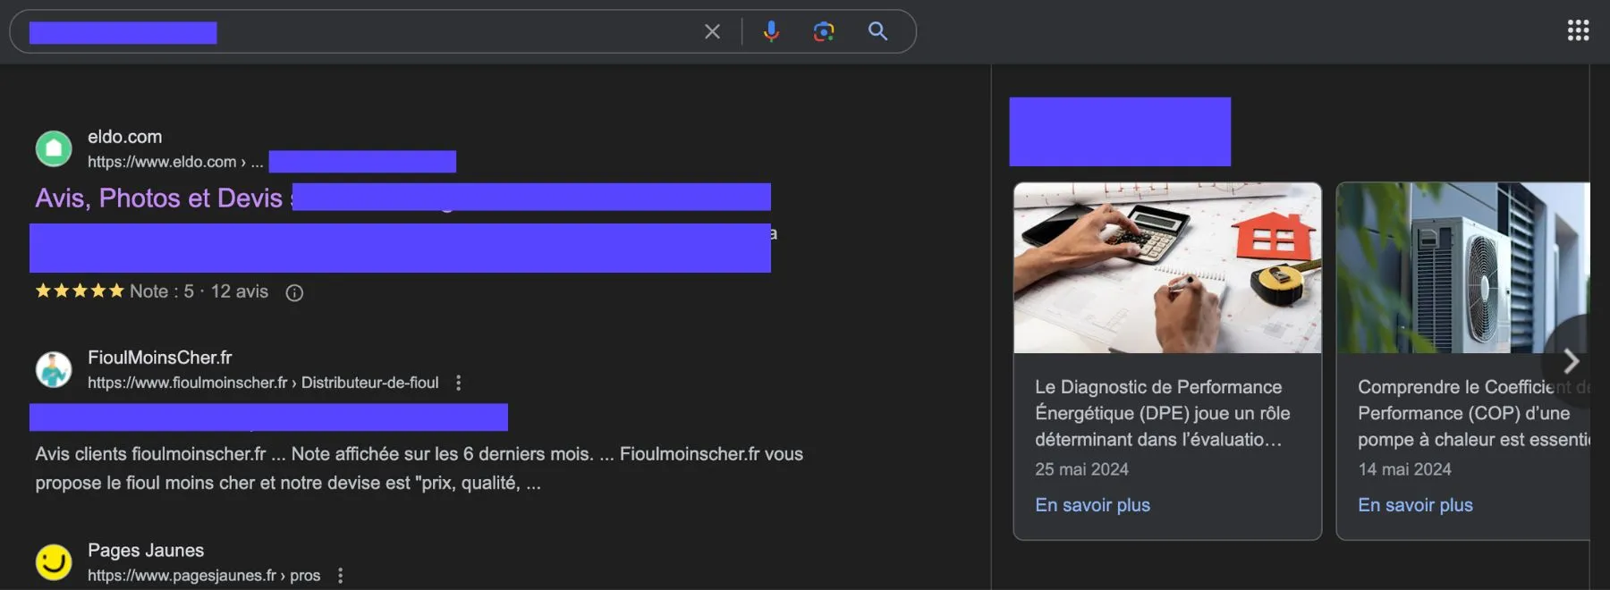1610x590 pixels.
Task: Click the Avis clients fioulmoinscher.fr snippet
Action: click(419, 468)
